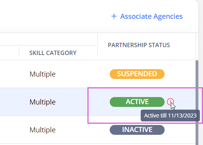Select the green ACTIVE status badge

click(x=137, y=102)
